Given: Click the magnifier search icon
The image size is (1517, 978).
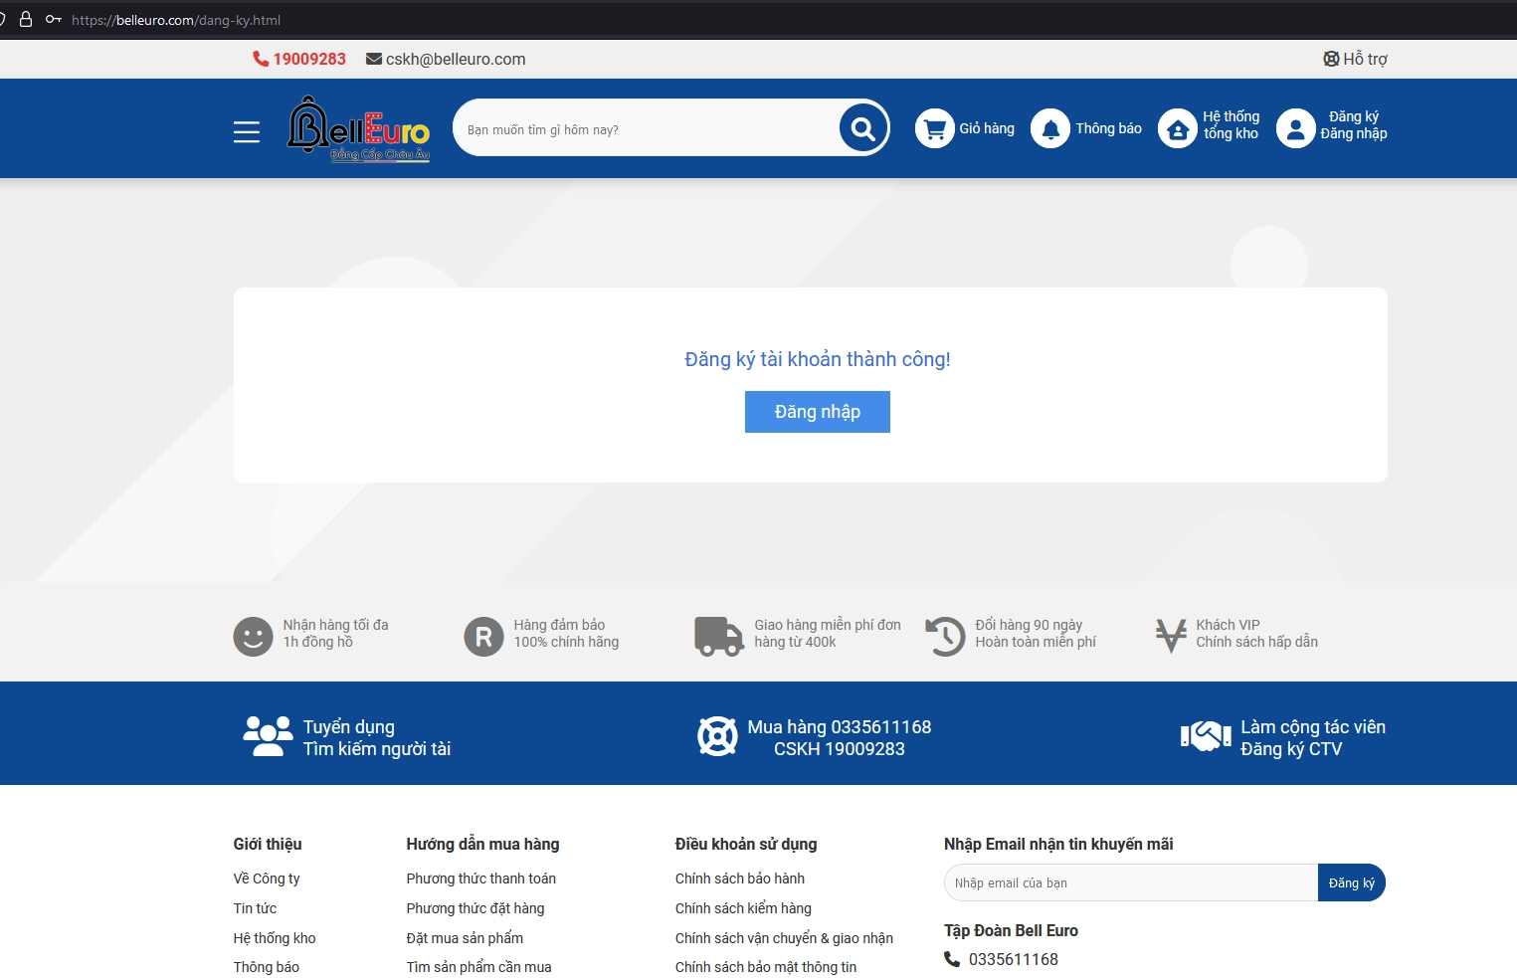Looking at the screenshot, I should (x=862, y=128).
